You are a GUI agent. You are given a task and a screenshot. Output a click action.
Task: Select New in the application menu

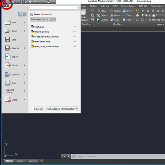click(x=15, y=22)
